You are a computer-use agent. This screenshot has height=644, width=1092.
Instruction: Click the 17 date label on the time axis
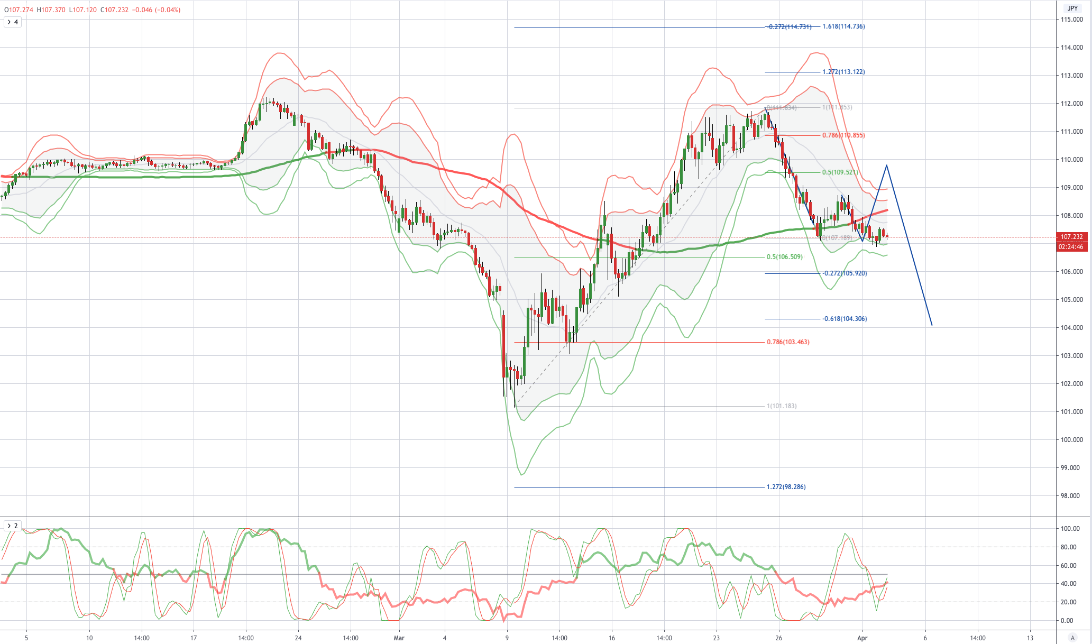194,638
